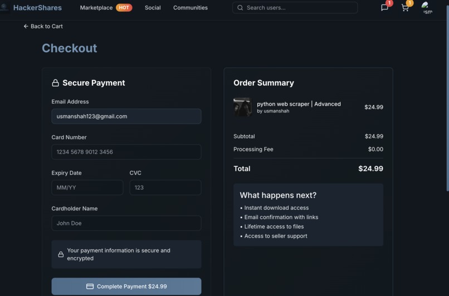Open the Marketplace menu
This screenshot has width=449, height=296.
96,8
